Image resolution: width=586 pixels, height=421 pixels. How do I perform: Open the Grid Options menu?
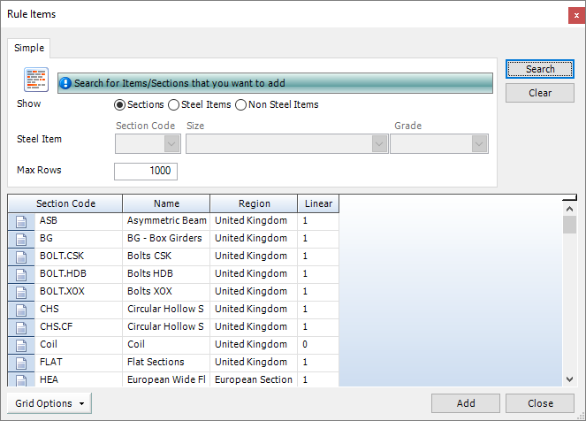coord(49,403)
